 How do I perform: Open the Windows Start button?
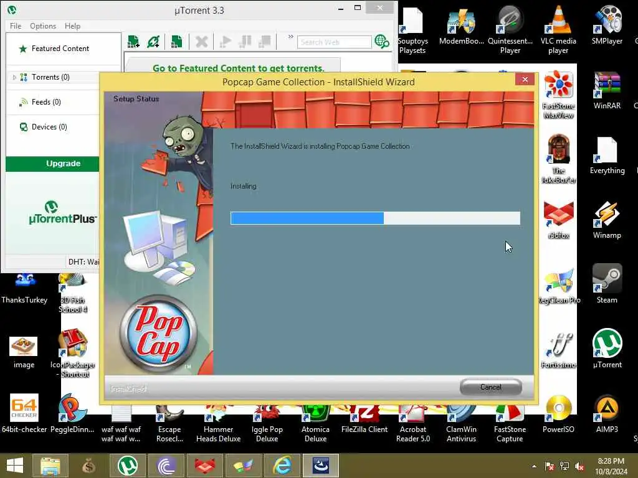click(x=15, y=466)
